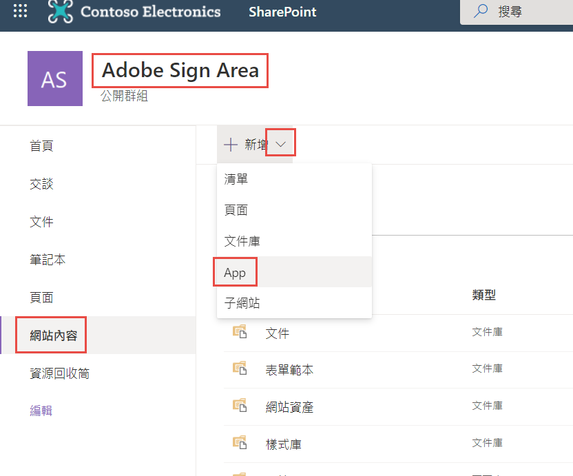Image resolution: width=573 pixels, height=476 pixels.
Task: Choose App from the new menu
Action: pyautogui.click(x=235, y=273)
